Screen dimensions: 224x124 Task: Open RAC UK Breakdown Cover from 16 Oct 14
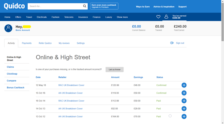click(x=71, y=101)
